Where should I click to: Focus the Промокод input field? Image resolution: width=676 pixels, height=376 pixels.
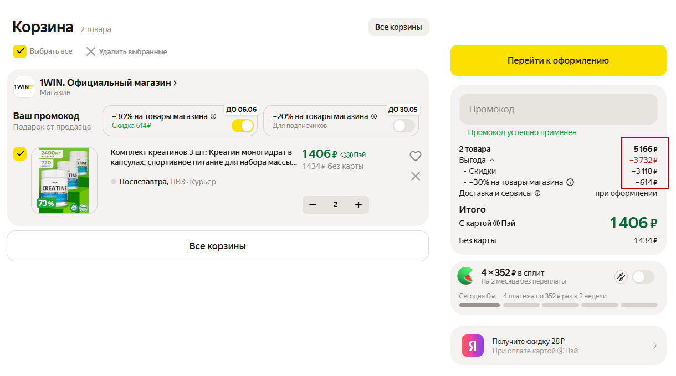click(x=559, y=109)
